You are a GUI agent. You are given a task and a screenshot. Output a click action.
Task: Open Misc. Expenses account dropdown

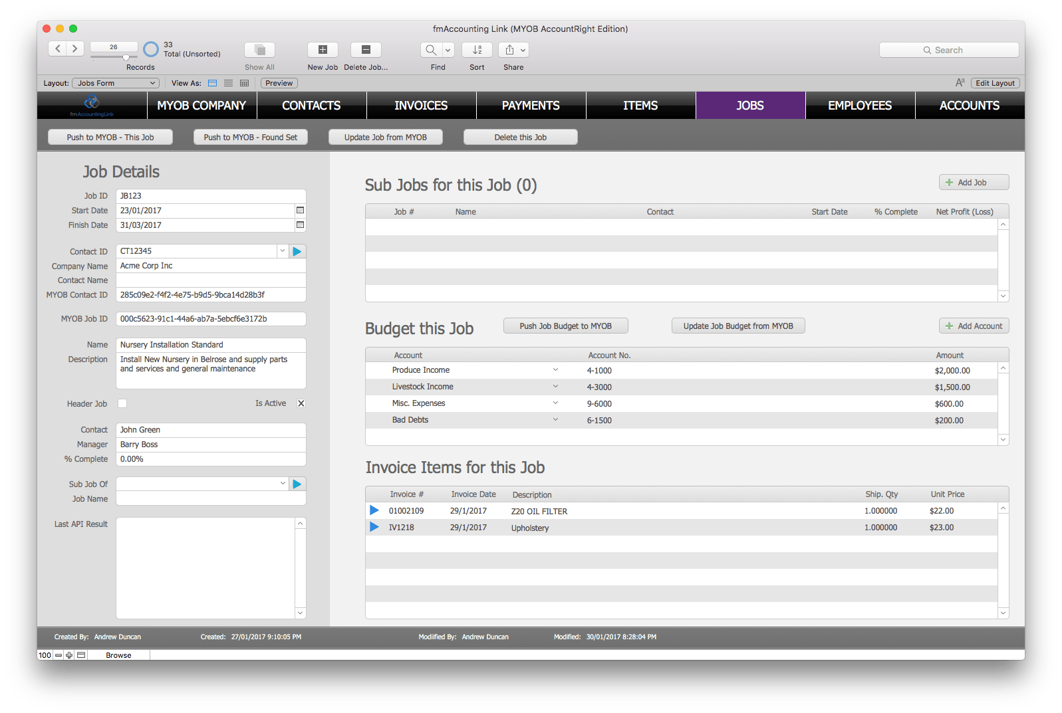click(556, 403)
